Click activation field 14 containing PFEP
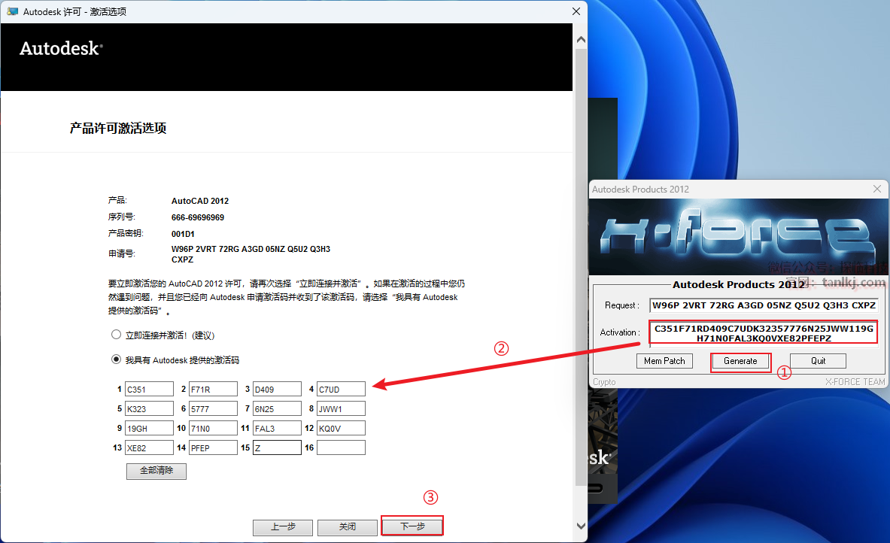Screen dimensions: 890x543 click(213, 447)
